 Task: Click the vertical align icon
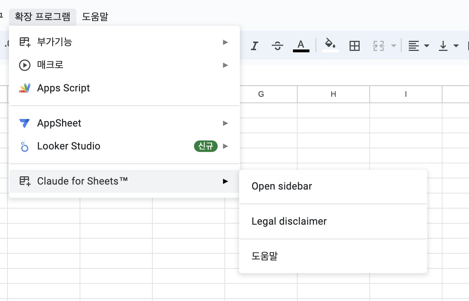(444, 46)
